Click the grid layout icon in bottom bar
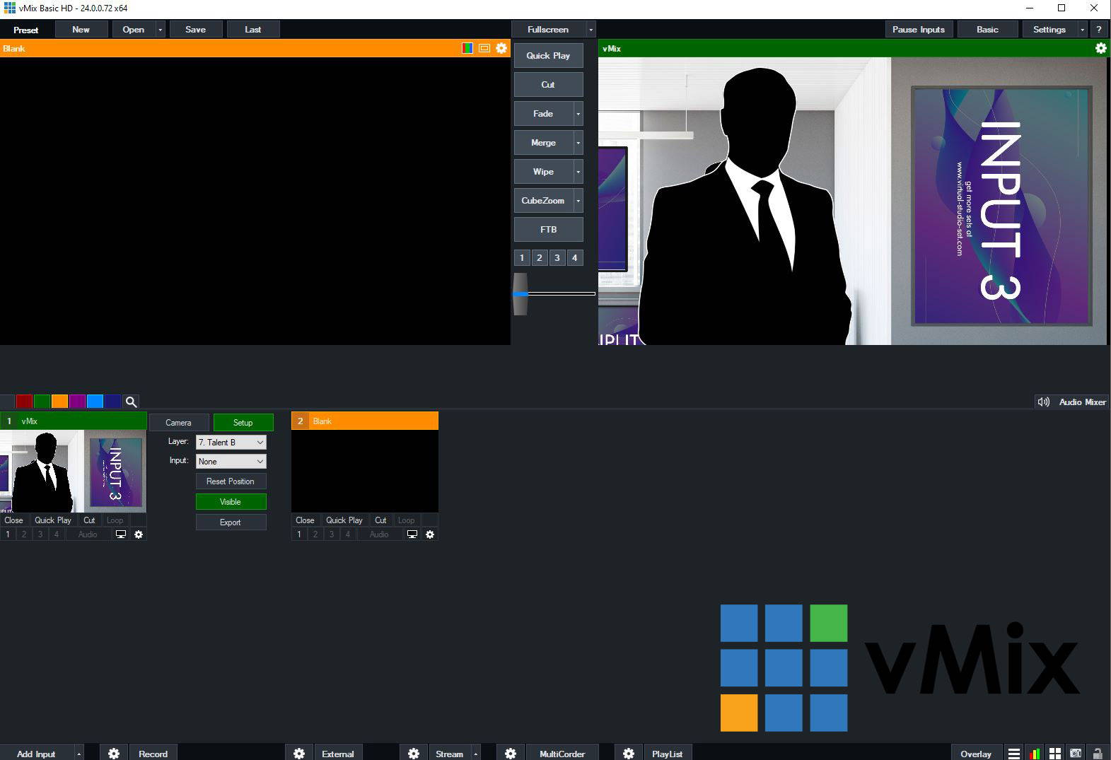Screen dimensions: 1111x760 1055,754
